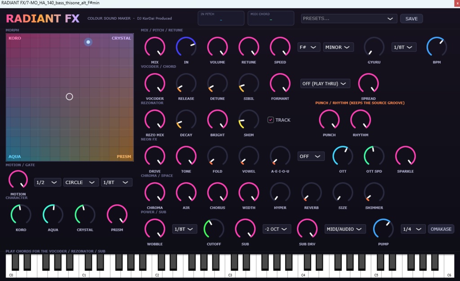The width and height of the screenshot is (460, 281).
Task: Click the FORMANT knob
Action: (280, 83)
